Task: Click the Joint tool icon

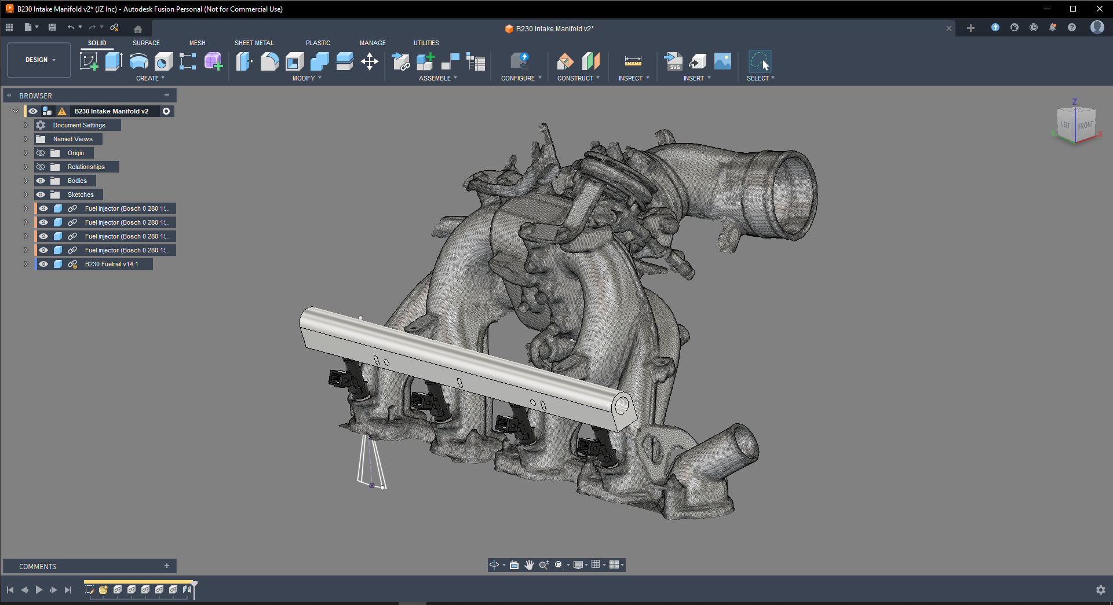Action: point(450,61)
